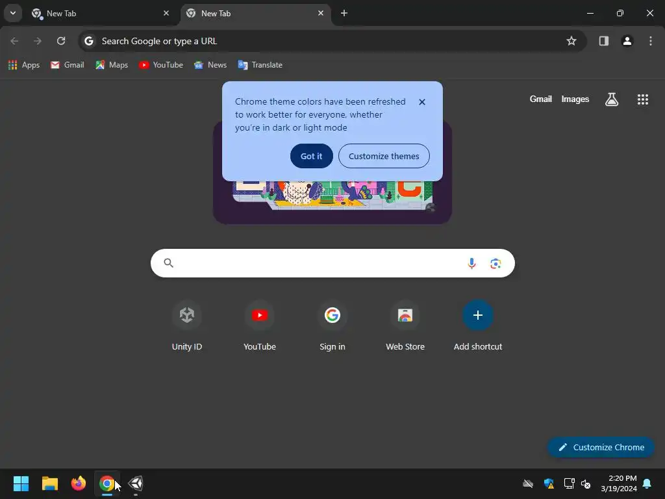Open the notifications bell

pos(647,483)
